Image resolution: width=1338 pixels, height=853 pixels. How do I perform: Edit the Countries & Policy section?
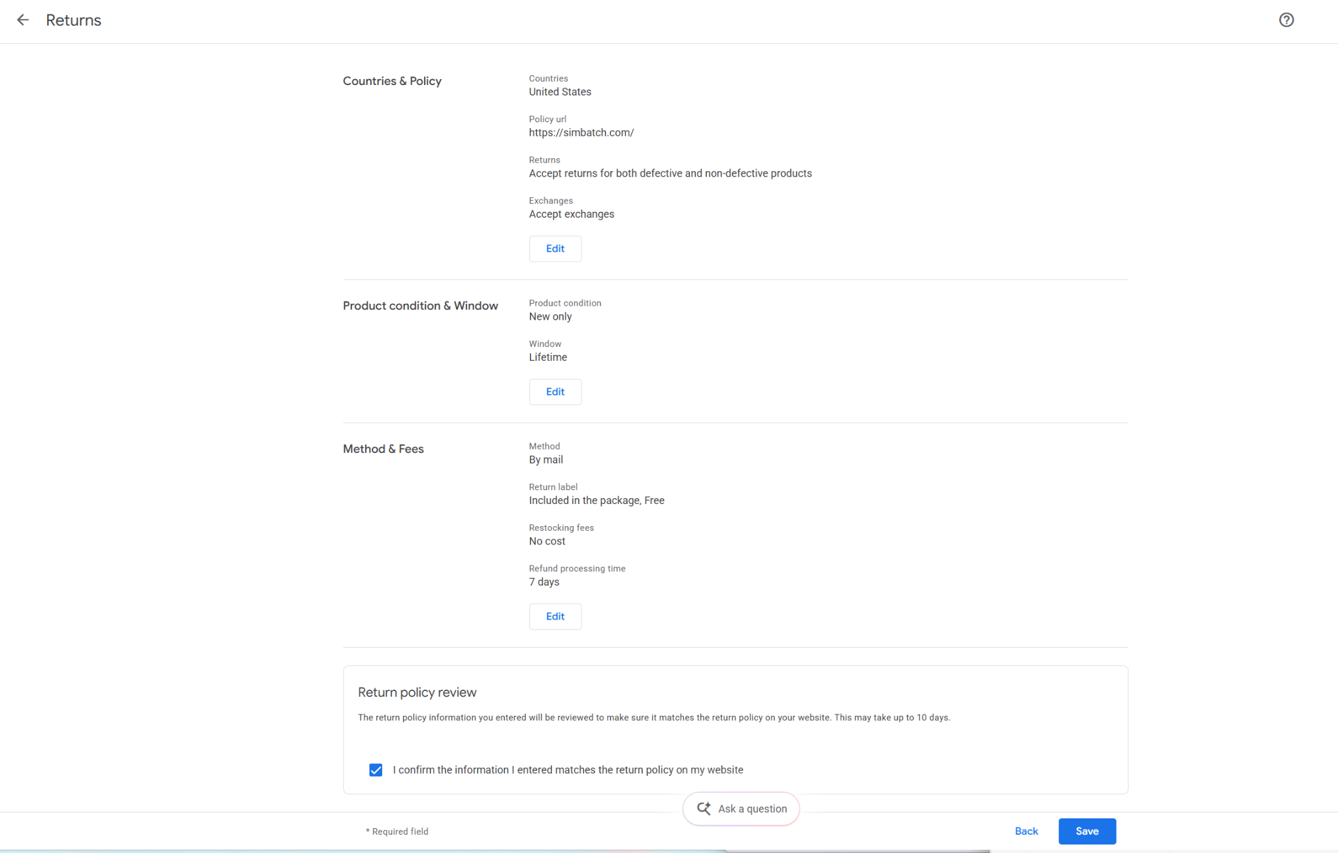(x=555, y=248)
